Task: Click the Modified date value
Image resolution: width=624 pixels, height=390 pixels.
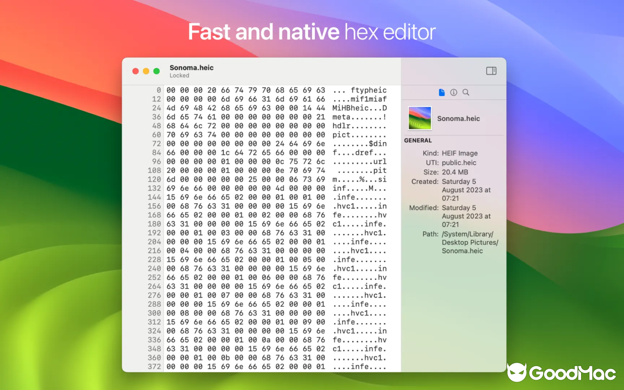Action: (466, 216)
